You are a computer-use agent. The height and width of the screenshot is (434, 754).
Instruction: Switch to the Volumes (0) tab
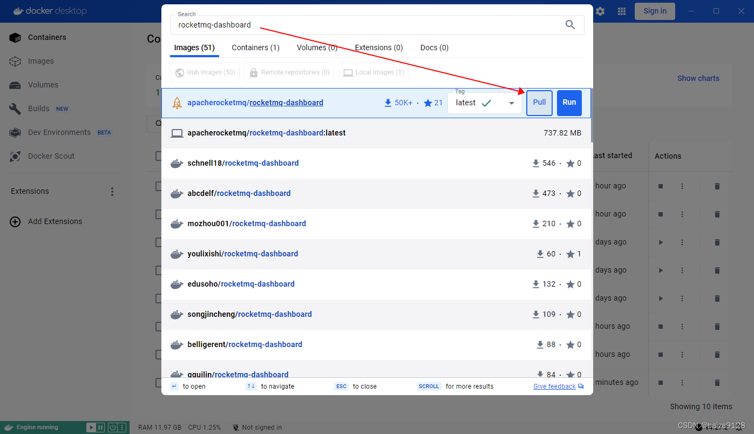pyautogui.click(x=317, y=48)
